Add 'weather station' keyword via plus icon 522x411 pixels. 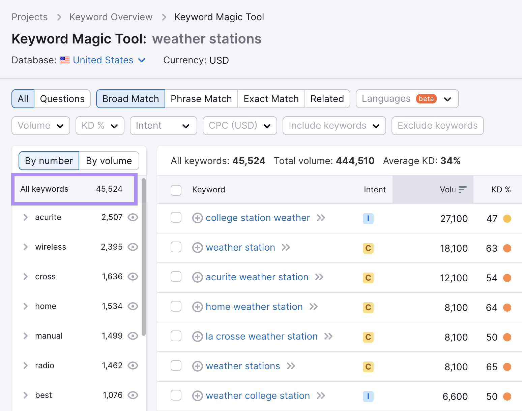pos(197,248)
